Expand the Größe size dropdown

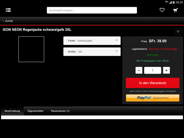pos(92,52)
